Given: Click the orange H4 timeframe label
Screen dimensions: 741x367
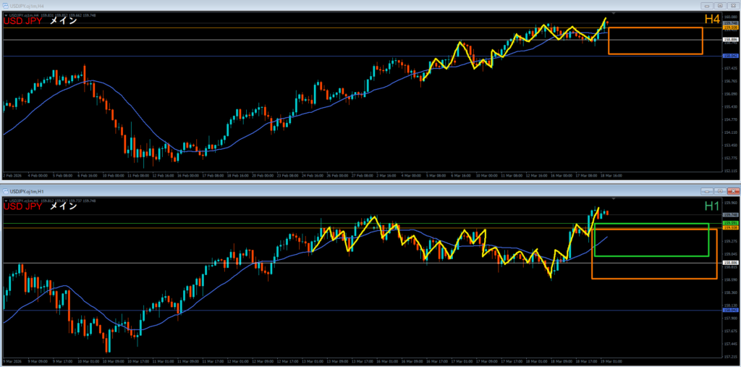Looking at the screenshot, I should click(712, 20).
